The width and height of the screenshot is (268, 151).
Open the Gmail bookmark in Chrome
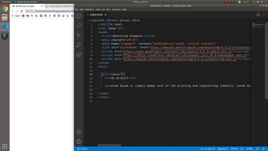32,16
